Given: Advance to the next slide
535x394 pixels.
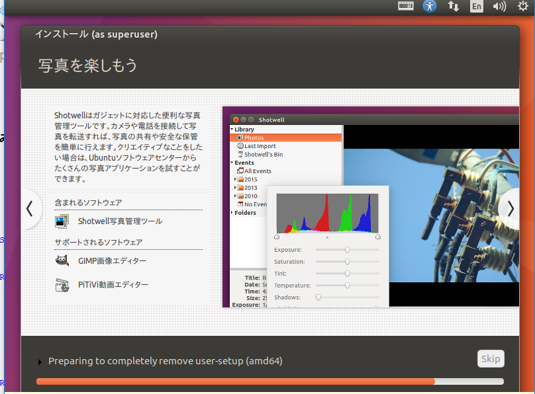Looking at the screenshot, I should (x=510, y=209).
